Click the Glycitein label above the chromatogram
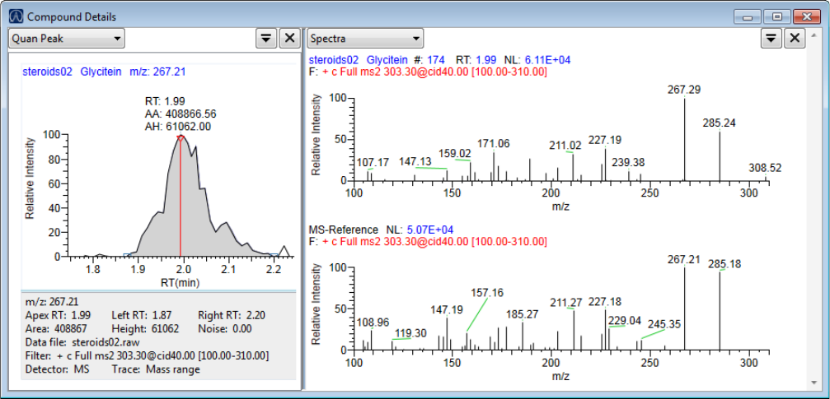The image size is (830, 399). click(x=102, y=72)
